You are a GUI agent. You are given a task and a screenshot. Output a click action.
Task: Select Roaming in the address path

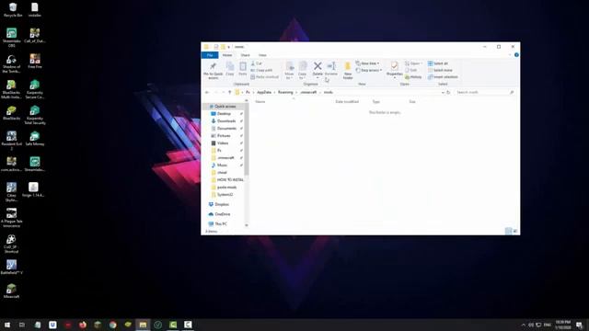285,92
